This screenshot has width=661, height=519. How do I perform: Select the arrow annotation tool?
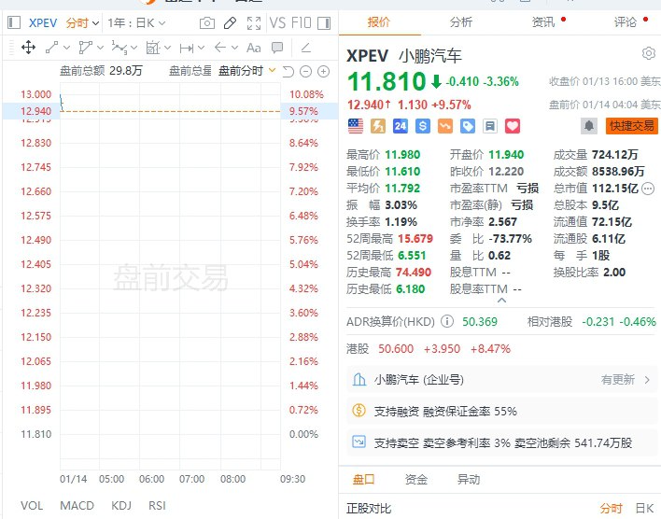[220, 48]
